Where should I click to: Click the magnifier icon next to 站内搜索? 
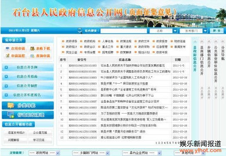tap(80, 31)
